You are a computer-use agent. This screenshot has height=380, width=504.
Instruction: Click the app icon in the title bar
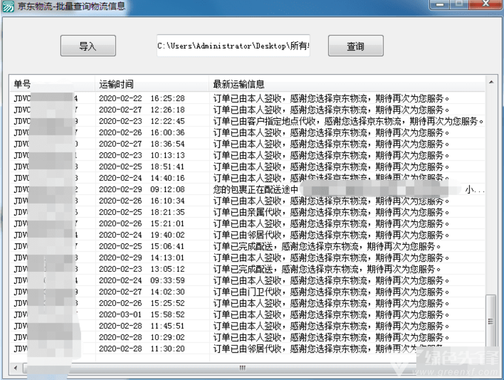tap(8, 6)
